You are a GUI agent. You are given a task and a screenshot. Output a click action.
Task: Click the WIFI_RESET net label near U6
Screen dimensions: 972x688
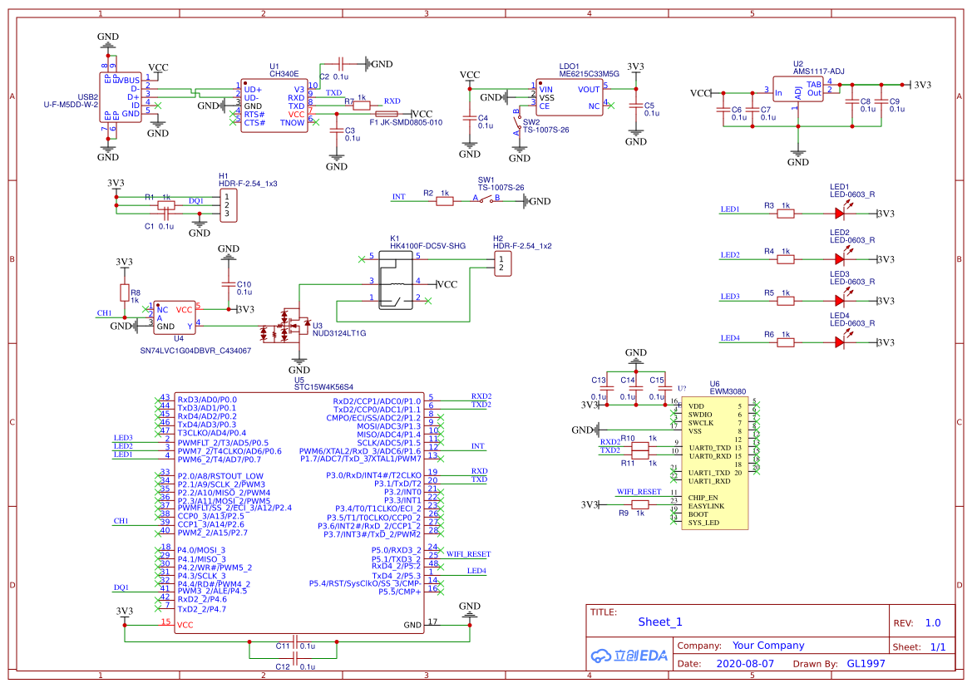tap(639, 492)
